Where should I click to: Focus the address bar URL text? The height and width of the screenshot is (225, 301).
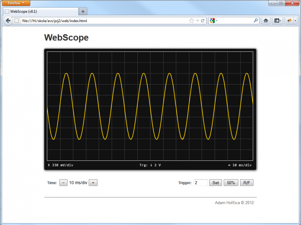(x=100, y=21)
